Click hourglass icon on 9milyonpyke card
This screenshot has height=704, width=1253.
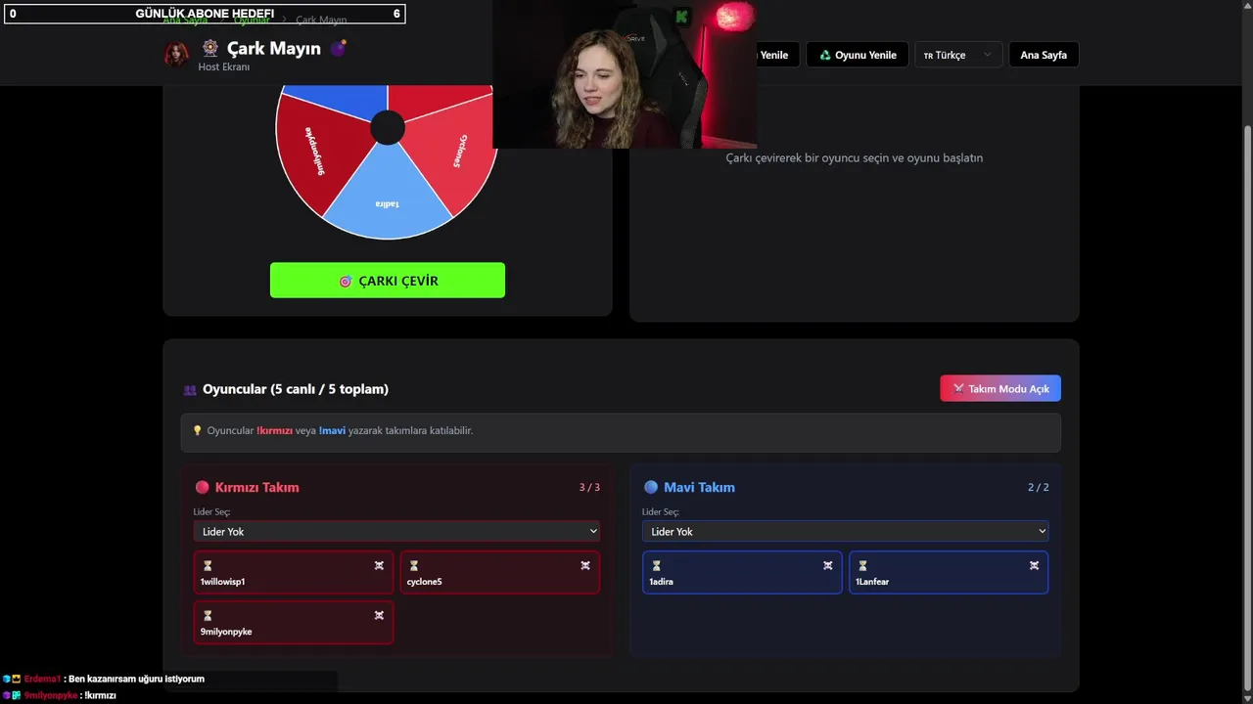coord(208,615)
